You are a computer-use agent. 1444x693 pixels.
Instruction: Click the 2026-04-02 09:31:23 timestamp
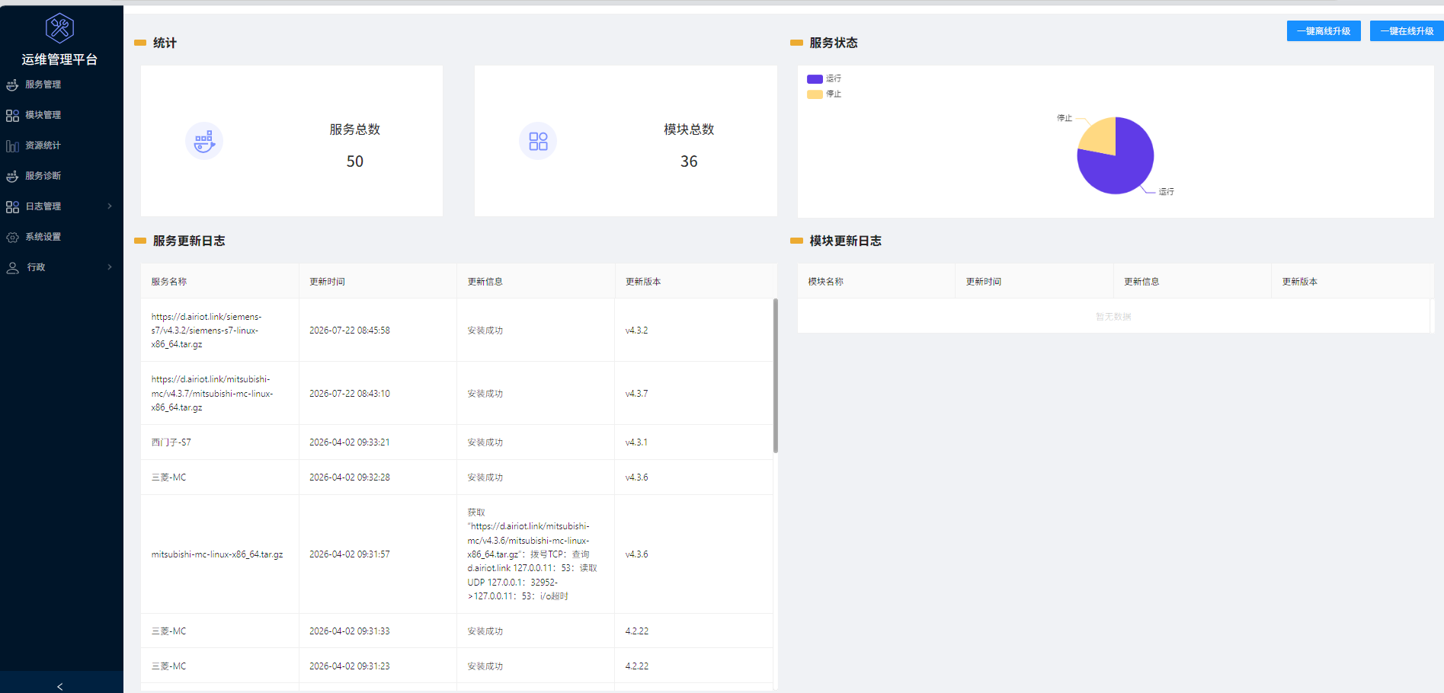pyautogui.click(x=350, y=666)
